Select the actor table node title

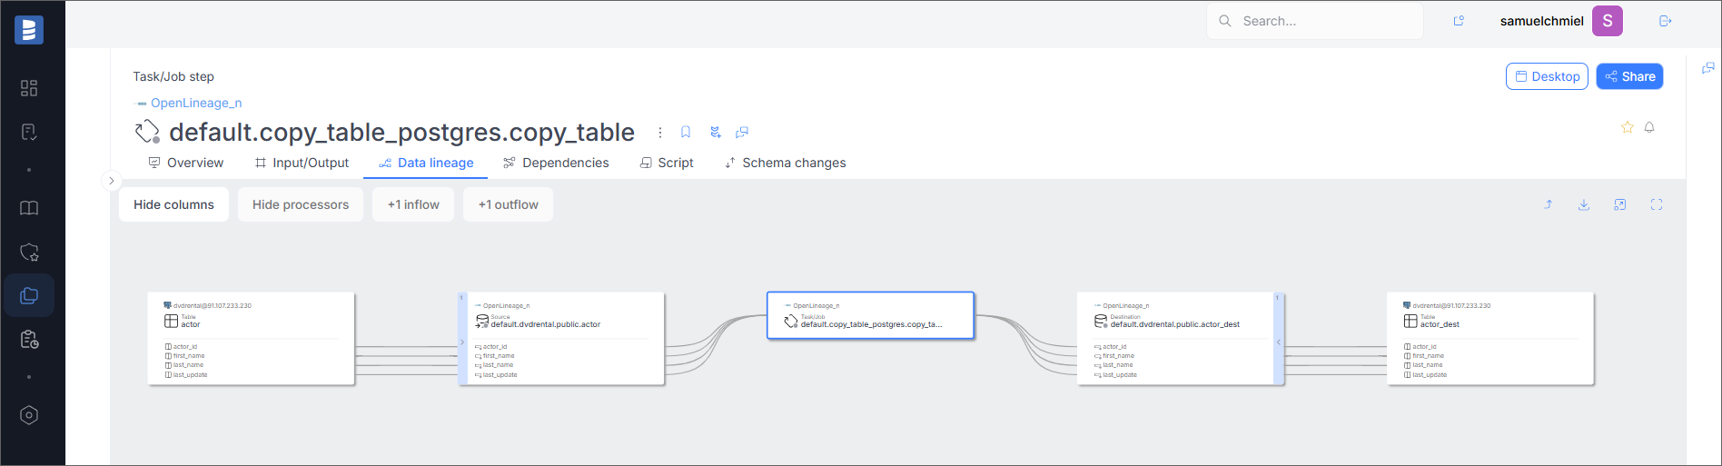[x=191, y=324]
